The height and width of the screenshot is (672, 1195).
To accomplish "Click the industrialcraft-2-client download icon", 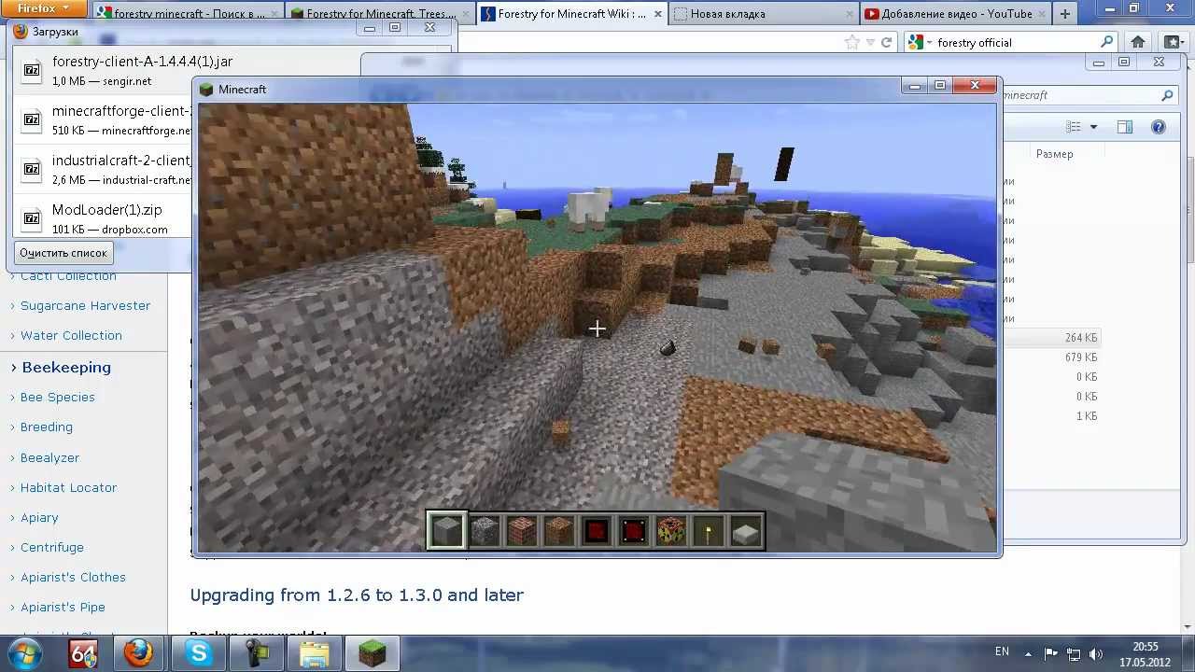I will pos(32,170).
